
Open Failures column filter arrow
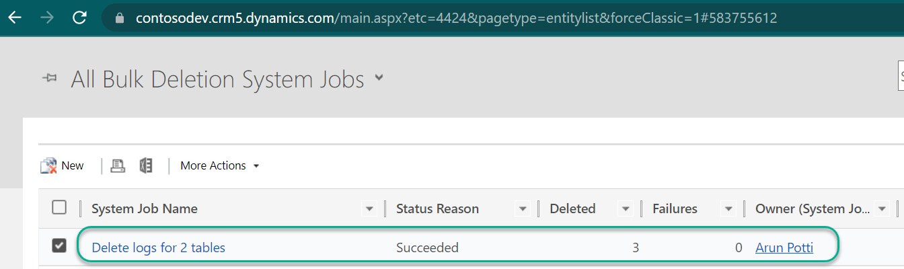(x=728, y=209)
